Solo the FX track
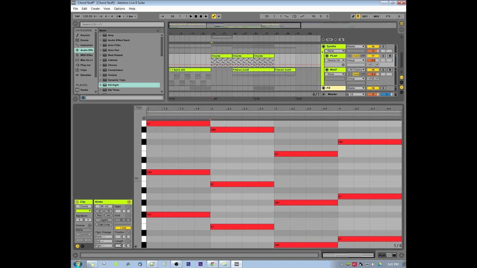The width and height of the screenshot is (477, 268). [x=383, y=88]
